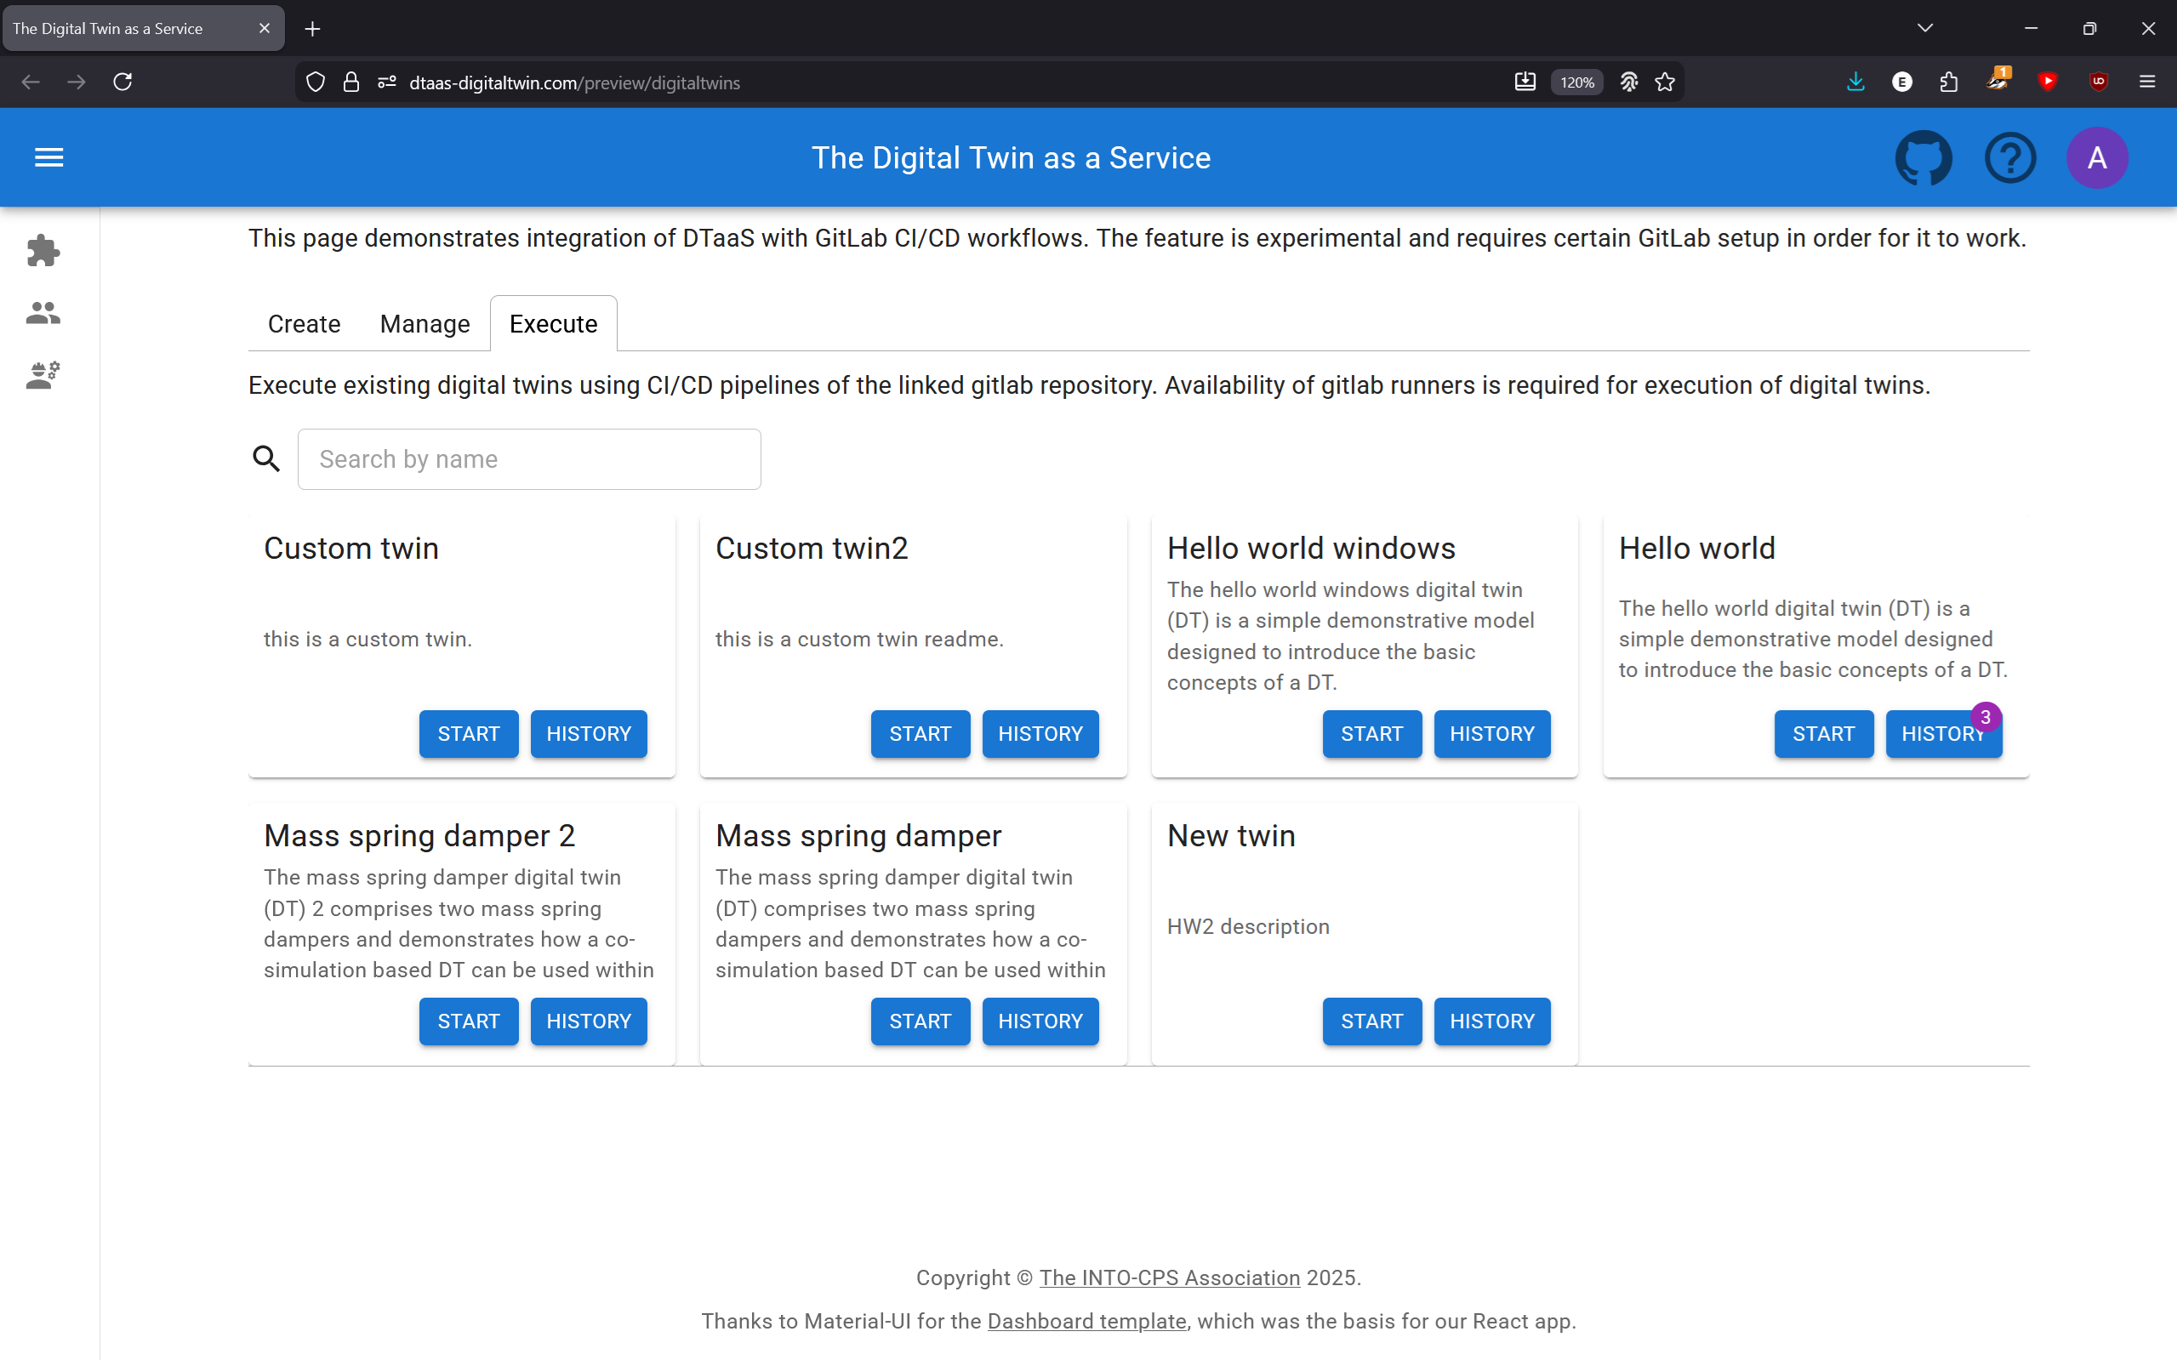
Task: Follow The INTO-CPS Association link
Action: [1170, 1277]
